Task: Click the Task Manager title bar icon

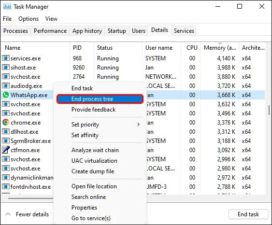Action: tap(7, 7)
